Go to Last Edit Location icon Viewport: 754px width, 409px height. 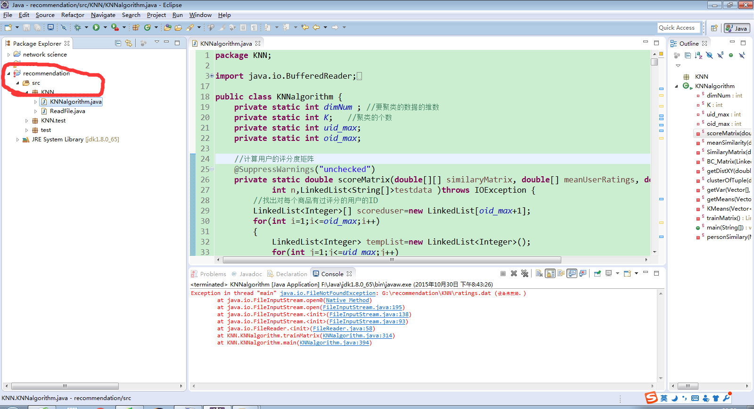305,27
